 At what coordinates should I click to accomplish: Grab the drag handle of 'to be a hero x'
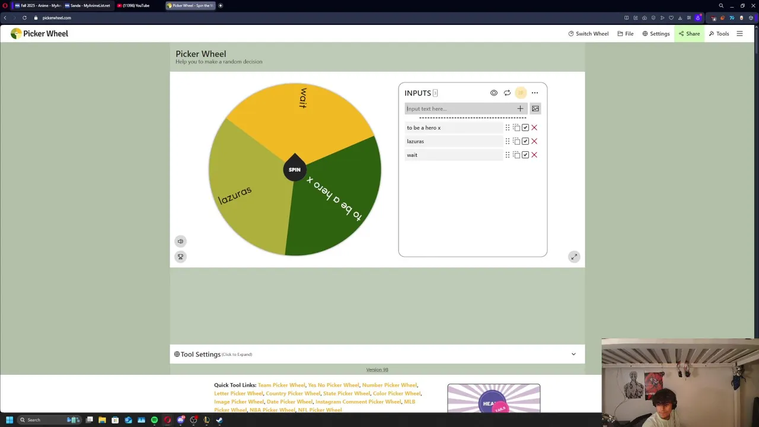click(508, 128)
